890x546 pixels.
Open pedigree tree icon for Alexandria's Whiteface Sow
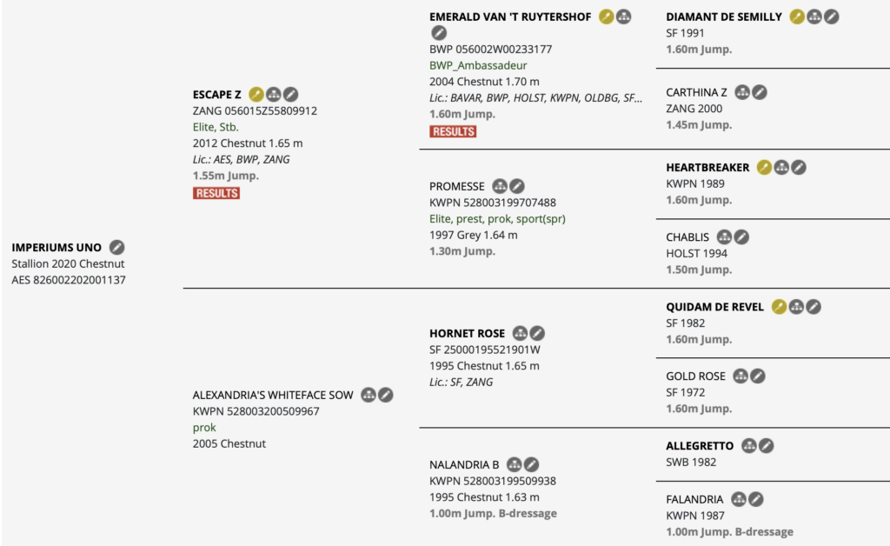click(x=369, y=395)
